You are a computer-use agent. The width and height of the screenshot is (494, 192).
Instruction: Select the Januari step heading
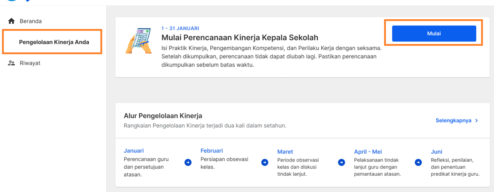[134, 151]
